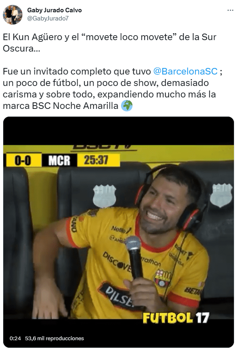Click the silver shield crest on right seat
Screen dimensions: 238x348
point(221,195)
